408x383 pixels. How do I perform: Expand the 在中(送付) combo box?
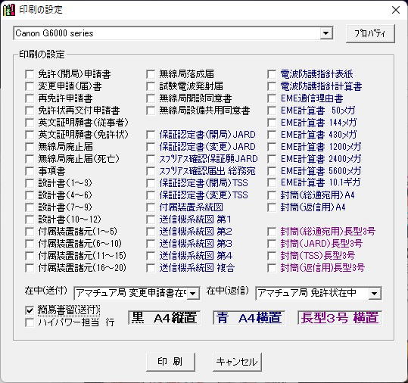[193, 294]
